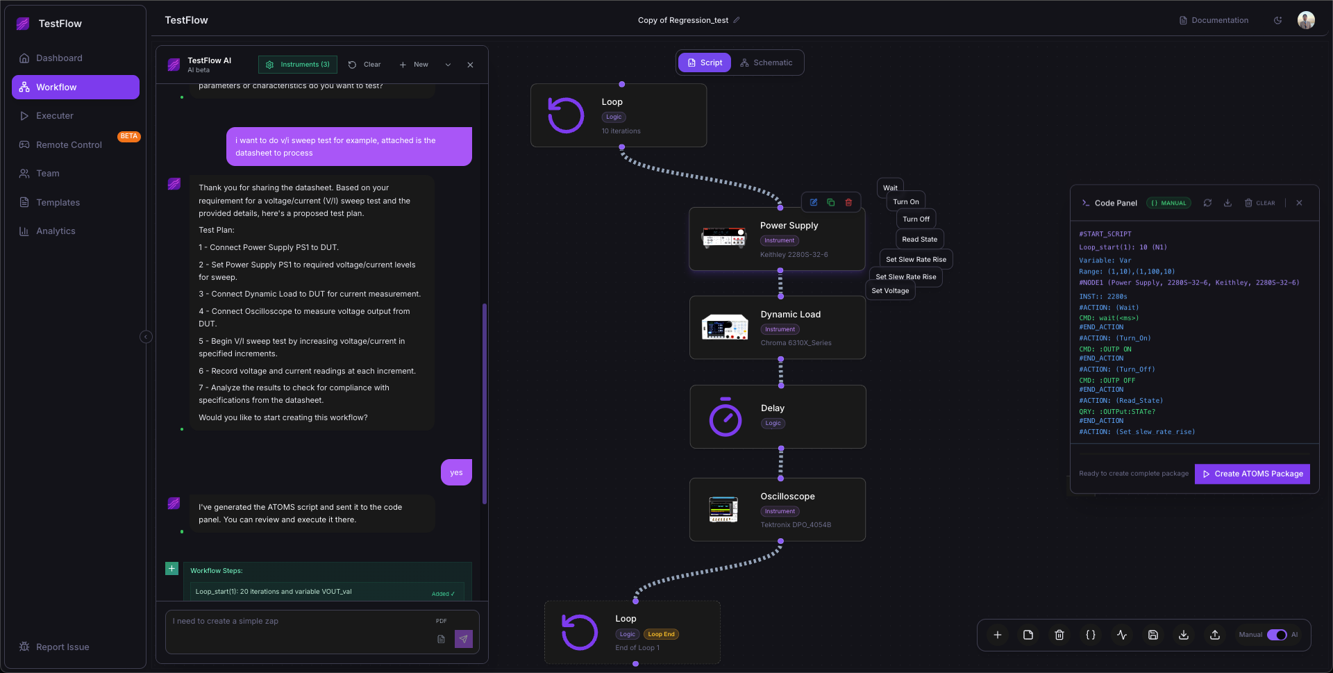This screenshot has height=673, width=1333.
Task: Click the duplicate icon above Power Supply node
Action: (831, 202)
